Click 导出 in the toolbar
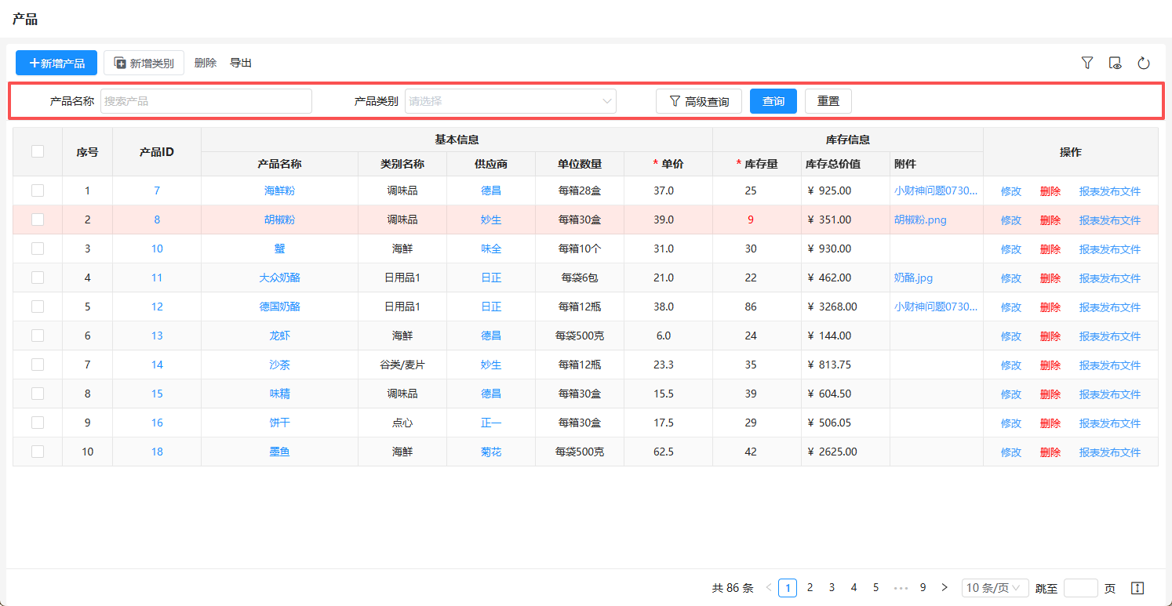Viewport: 1172px width, 606px height. click(241, 63)
